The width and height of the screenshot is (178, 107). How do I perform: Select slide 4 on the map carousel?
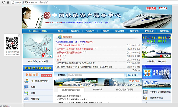pyautogui.click(x=51, y=56)
